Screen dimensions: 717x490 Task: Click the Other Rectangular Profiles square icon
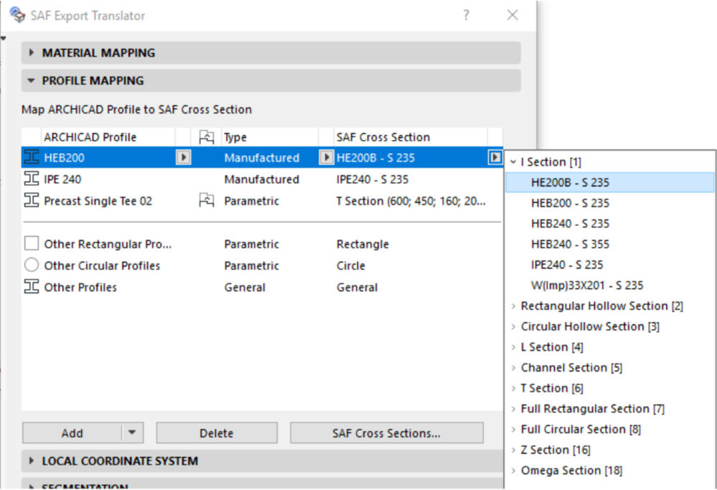[x=32, y=243]
